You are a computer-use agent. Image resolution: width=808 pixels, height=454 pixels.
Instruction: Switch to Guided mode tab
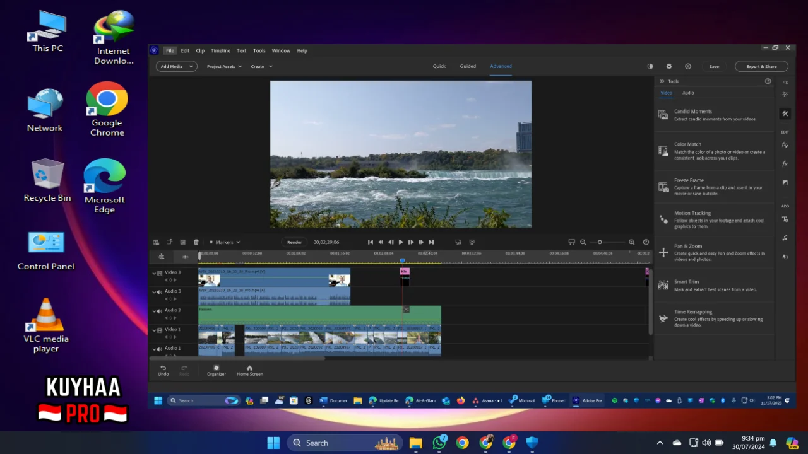[x=468, y=66]
